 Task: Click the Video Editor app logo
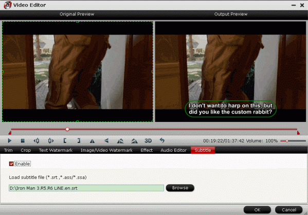(x=8, y=5)
